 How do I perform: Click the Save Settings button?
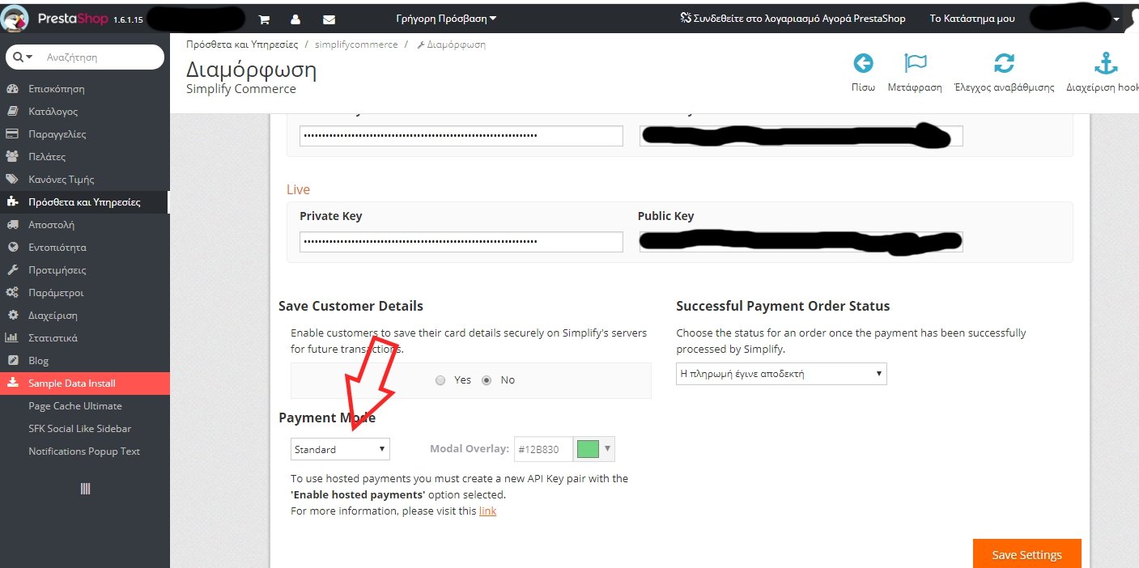pos(1027,554)
